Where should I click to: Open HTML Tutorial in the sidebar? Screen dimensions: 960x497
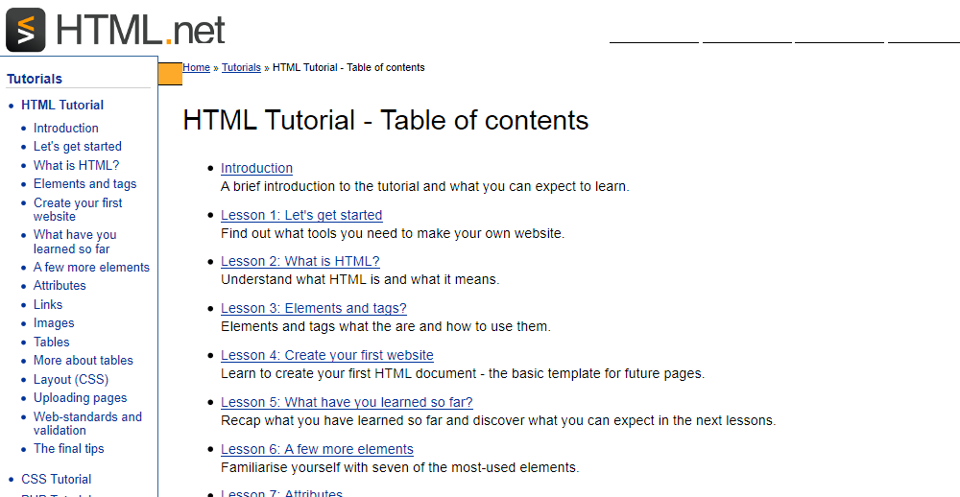click(62, 106)
